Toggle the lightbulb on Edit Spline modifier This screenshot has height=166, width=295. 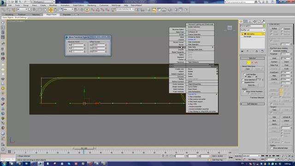242,34
